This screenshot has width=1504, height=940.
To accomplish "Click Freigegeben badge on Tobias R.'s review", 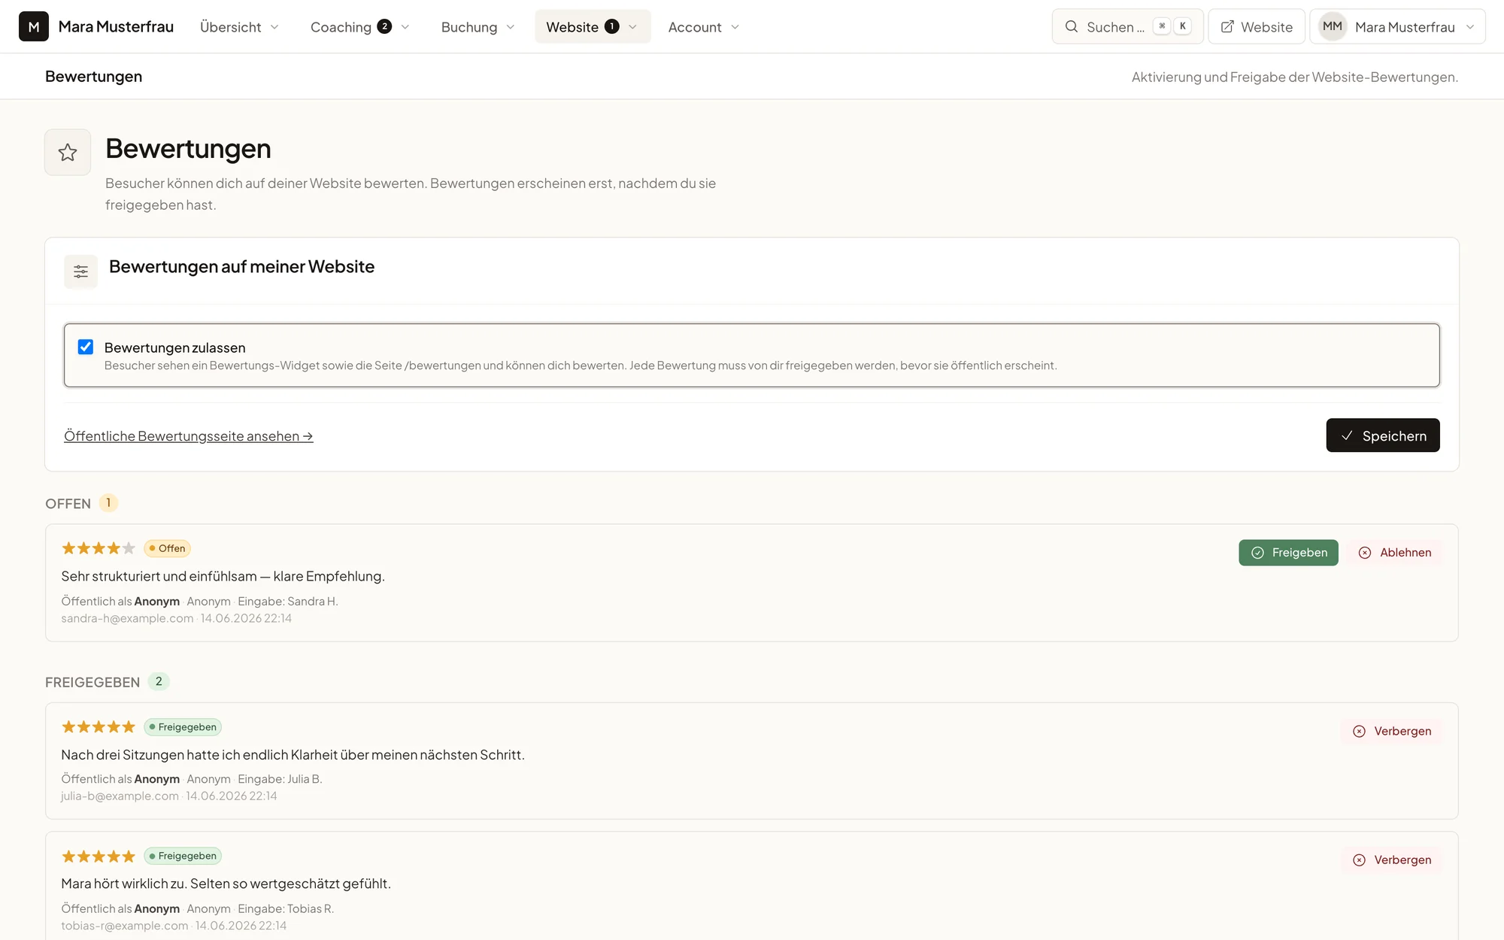I will [183, 856].
